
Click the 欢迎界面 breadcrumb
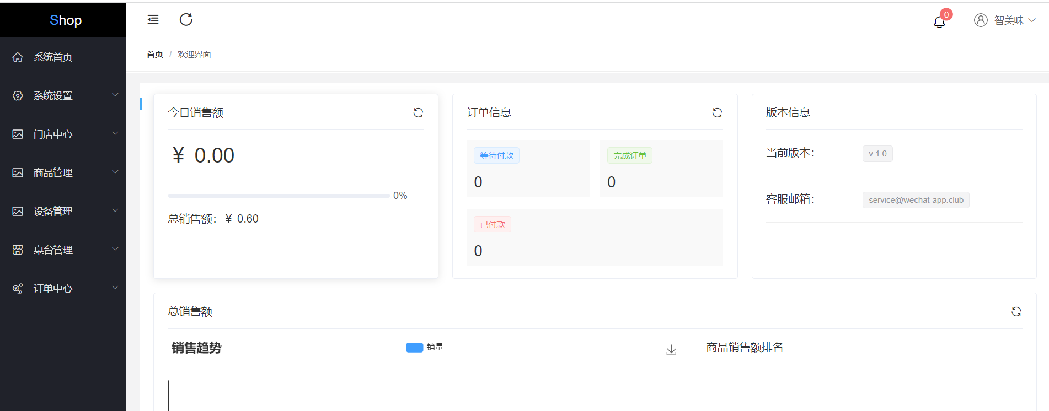click(194, 54)
